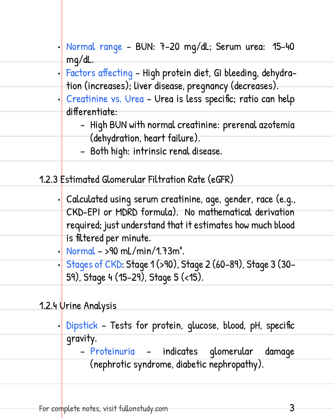Screen dimensions: 334x418
Task: Click the blue 'Stages of CKD' term
Action: pos(94,265)
